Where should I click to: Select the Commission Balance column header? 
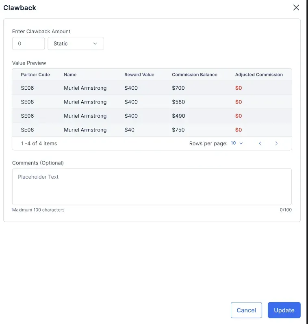click(x=195, y=75)
